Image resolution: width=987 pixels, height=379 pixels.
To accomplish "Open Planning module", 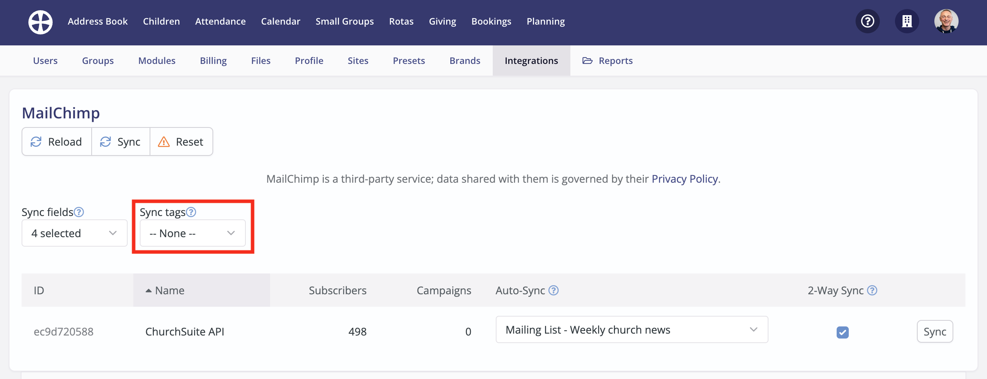I will tap(546, 22).
